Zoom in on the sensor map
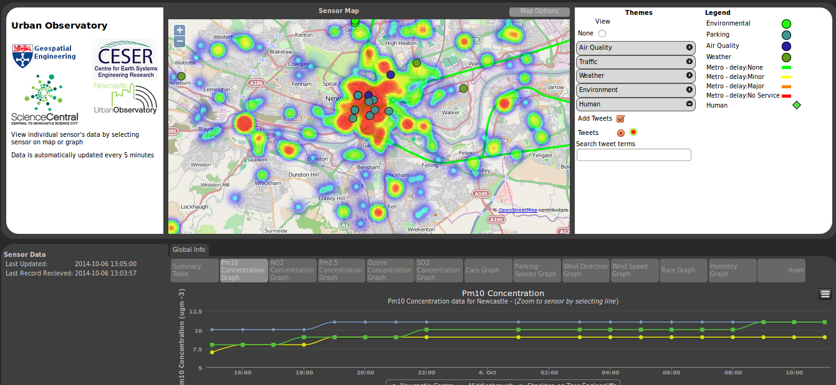836x385 pixels. tap(180, 30)
